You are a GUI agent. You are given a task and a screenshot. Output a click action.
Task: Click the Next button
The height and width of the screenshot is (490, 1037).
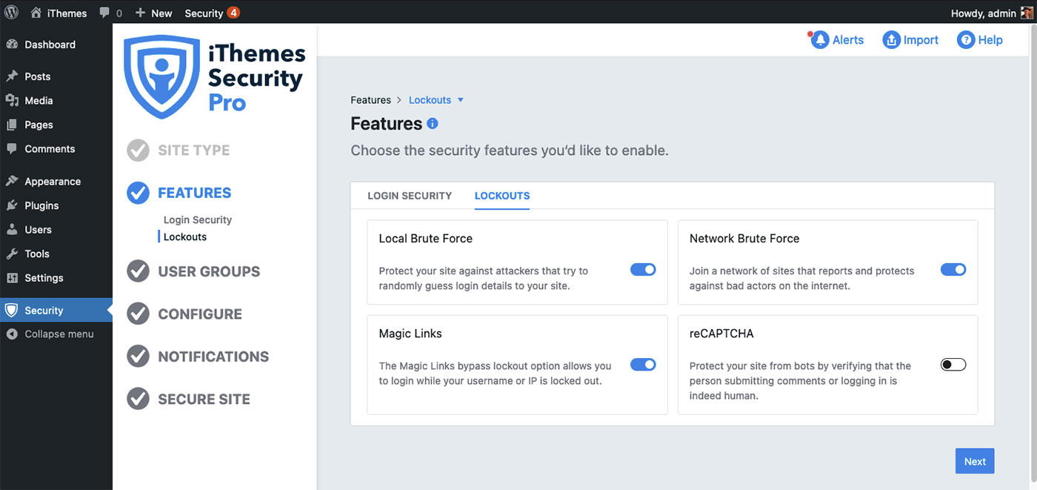975,461
